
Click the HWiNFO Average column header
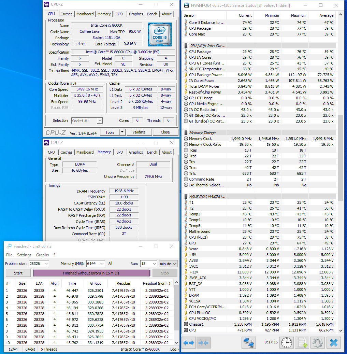[322, 15]
